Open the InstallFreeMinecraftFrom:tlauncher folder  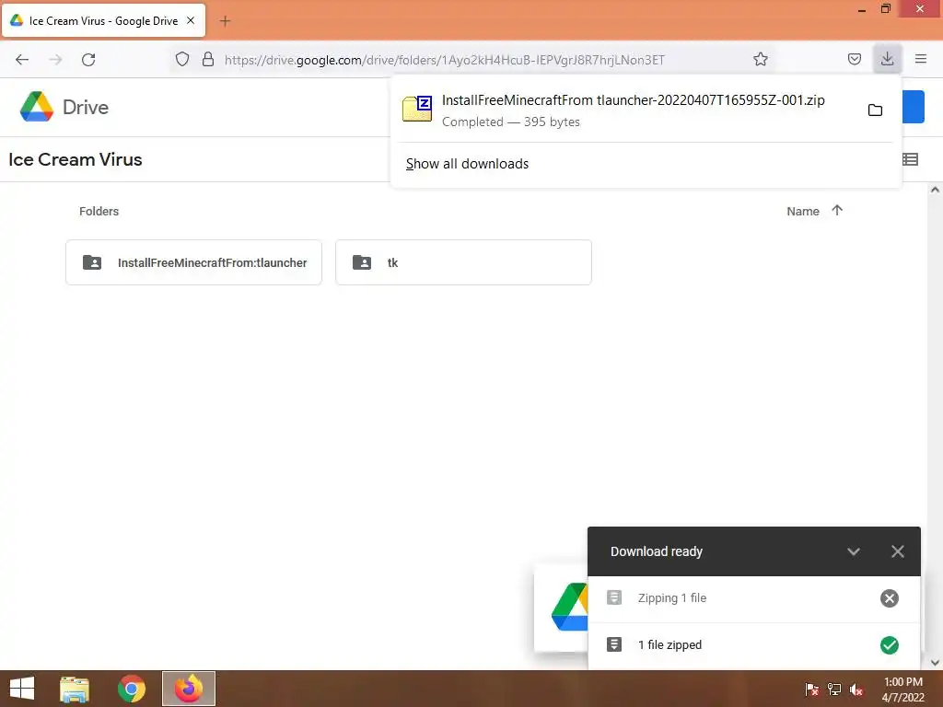(x=193, y=262)
